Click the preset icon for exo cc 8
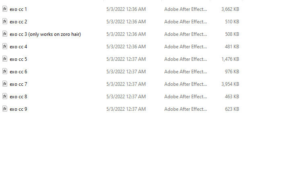Image resolution: width=306 pixels, height=174 pixels. pos(5,97)
